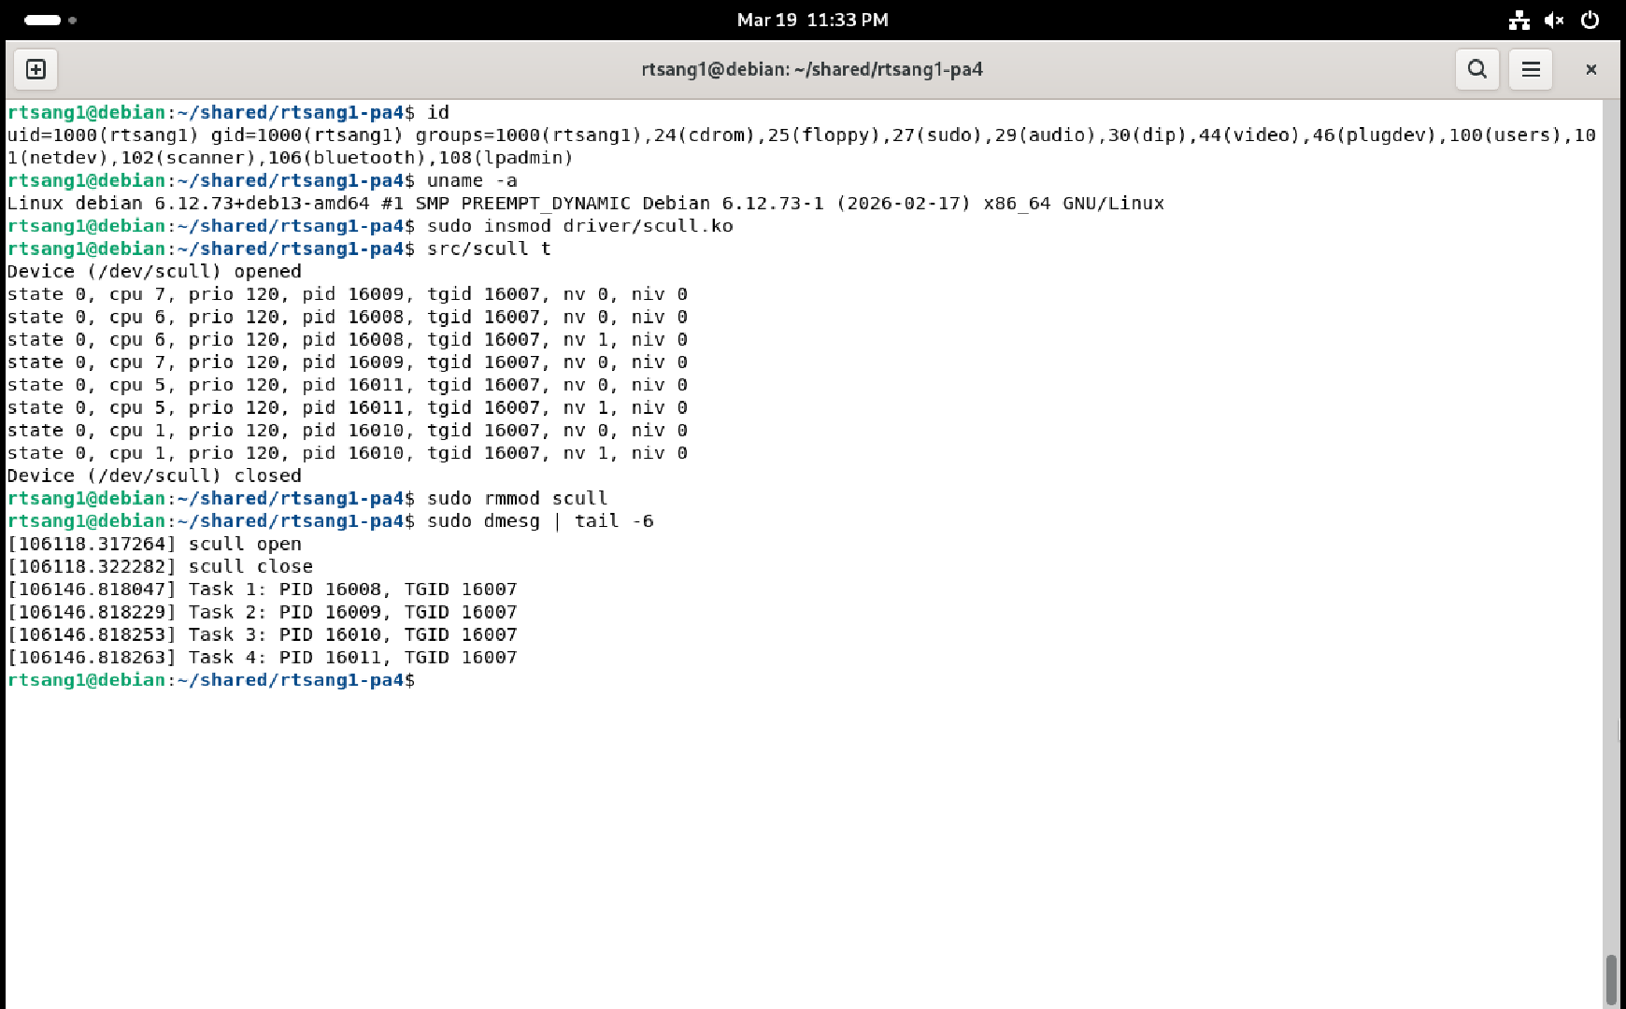This screenshot has height=1009, width=1626.
Task: Click the muted volume icon
Action: tap(1554, 20)
